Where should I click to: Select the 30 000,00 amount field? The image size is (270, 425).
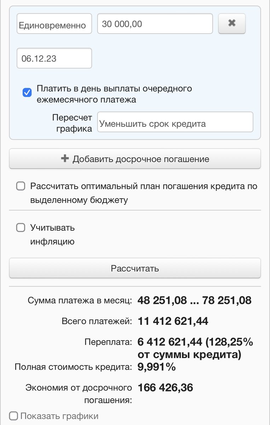155,24
